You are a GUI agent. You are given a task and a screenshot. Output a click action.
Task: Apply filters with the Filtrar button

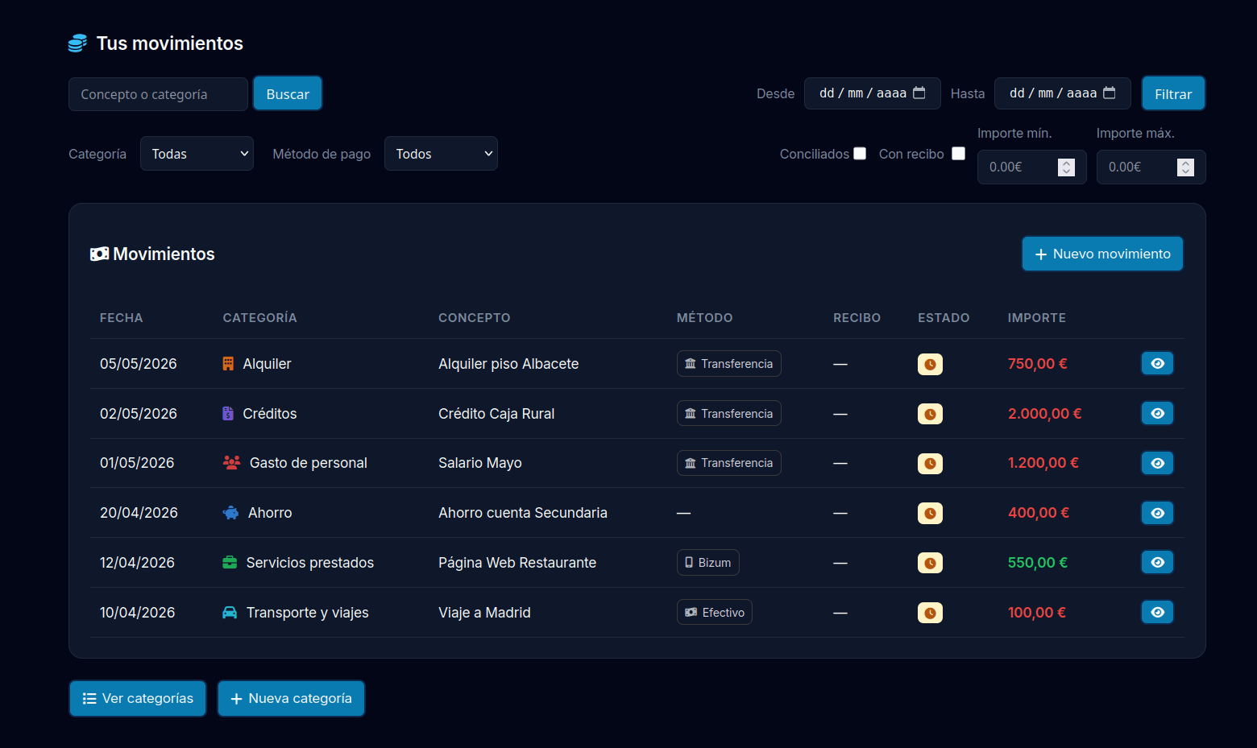(x=1173, y=93)
